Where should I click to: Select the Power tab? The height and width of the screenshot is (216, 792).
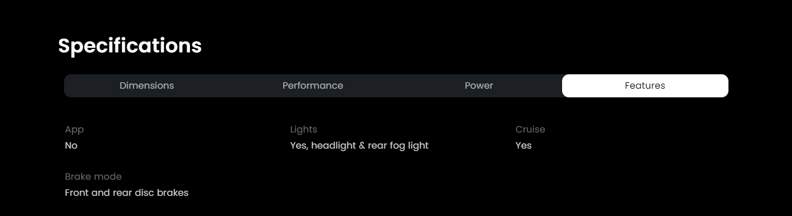pyautogui.click(x=479, y=86)
